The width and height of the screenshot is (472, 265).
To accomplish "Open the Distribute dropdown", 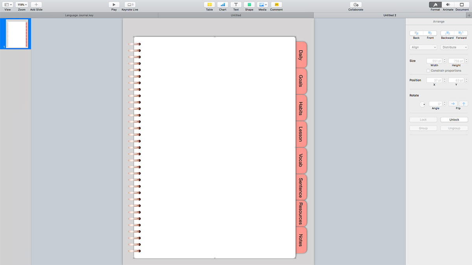I will pyautogui.click(x=454, y=47).
